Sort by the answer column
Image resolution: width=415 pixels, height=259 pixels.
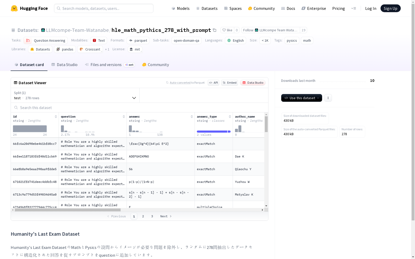[x=192, y=117]
